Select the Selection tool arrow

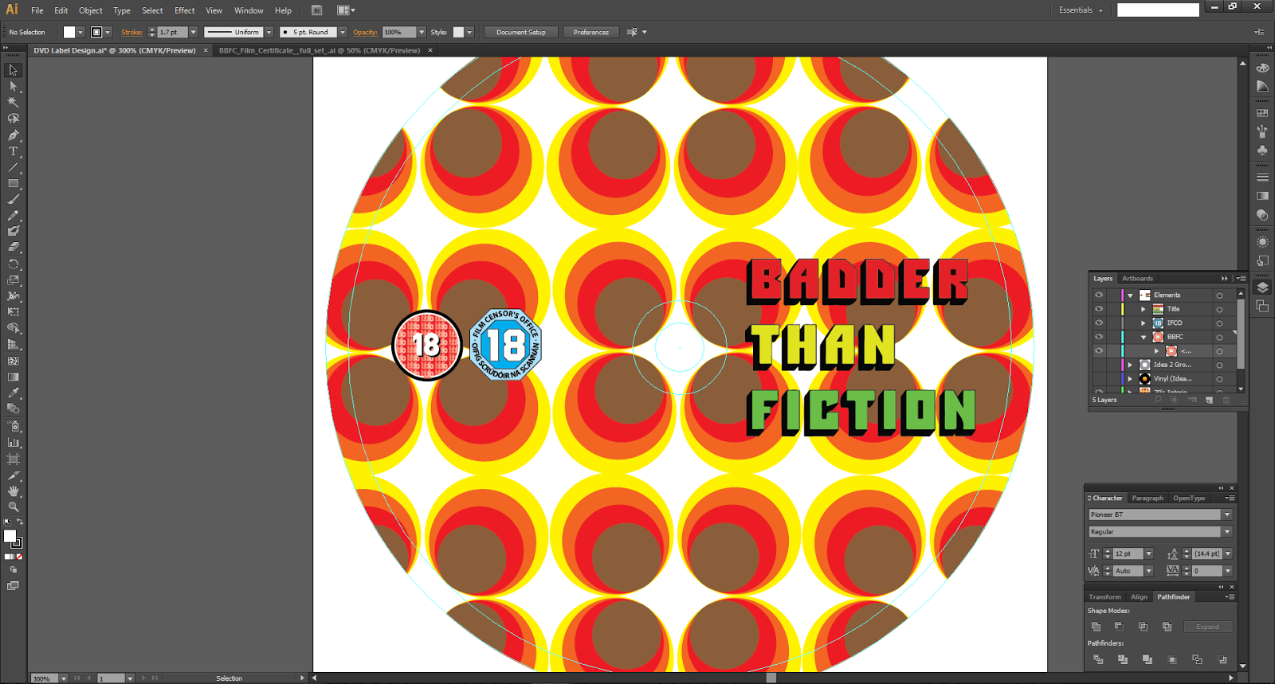14,70
